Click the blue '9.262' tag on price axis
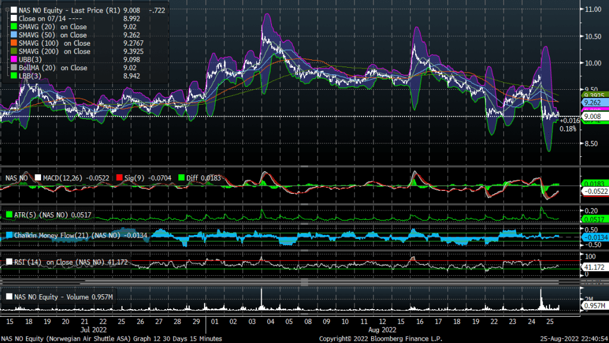Image resolution: width=609 pixels, height=343 pixels. [x=594, y=102]
